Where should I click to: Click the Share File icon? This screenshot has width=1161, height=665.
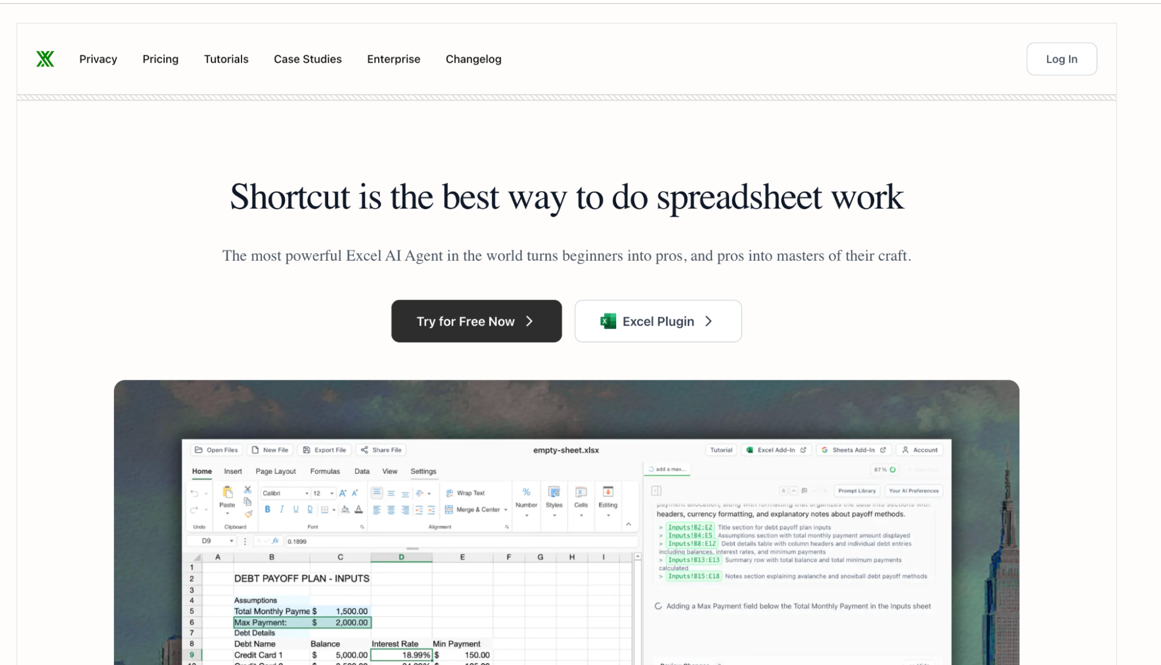[x=365, y=450]
